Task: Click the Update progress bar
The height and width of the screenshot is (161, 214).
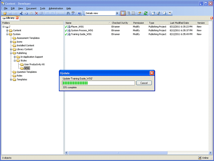Action: point(99,83)
